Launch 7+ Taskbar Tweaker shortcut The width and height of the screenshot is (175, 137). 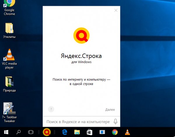9,112
